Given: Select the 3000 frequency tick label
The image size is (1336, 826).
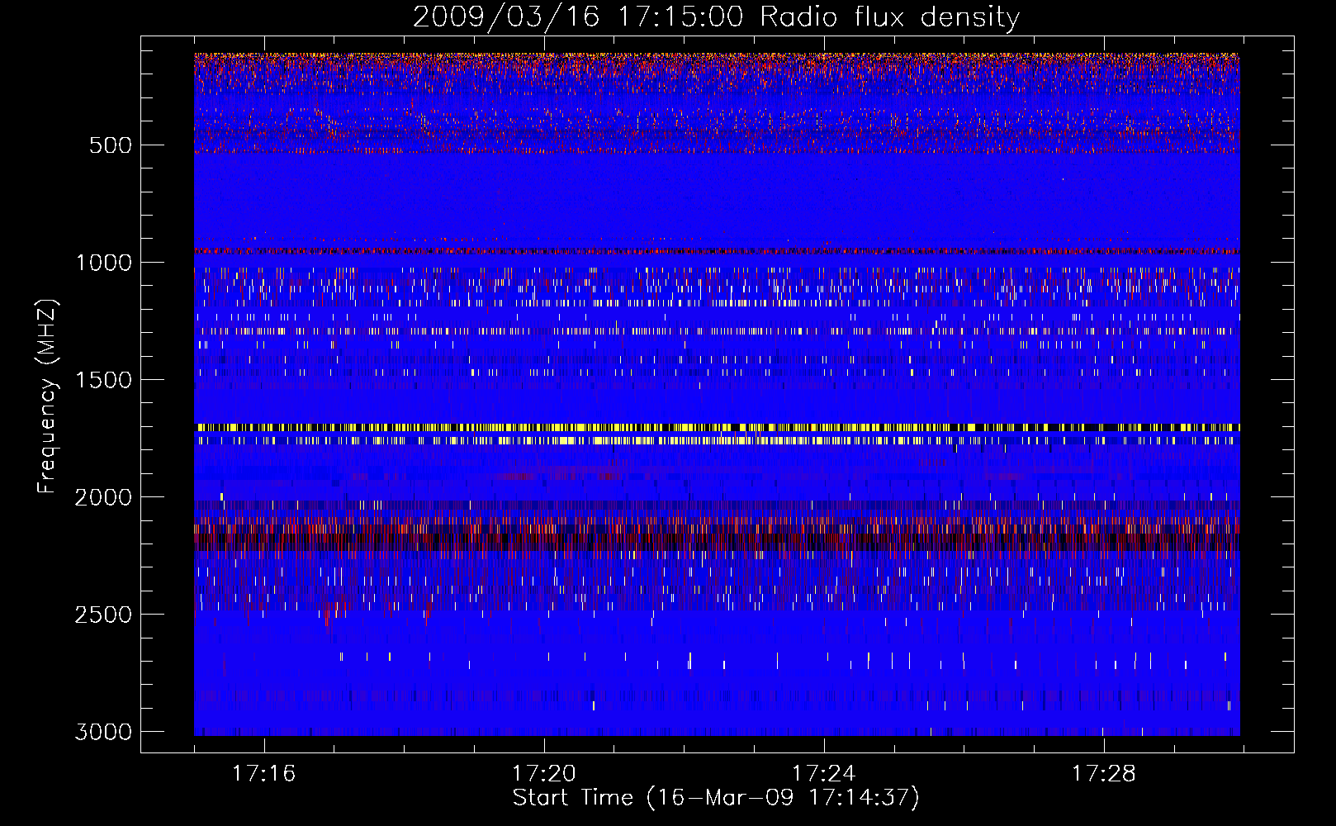Looking at the screenshot, I should click(x=103, y=732).
